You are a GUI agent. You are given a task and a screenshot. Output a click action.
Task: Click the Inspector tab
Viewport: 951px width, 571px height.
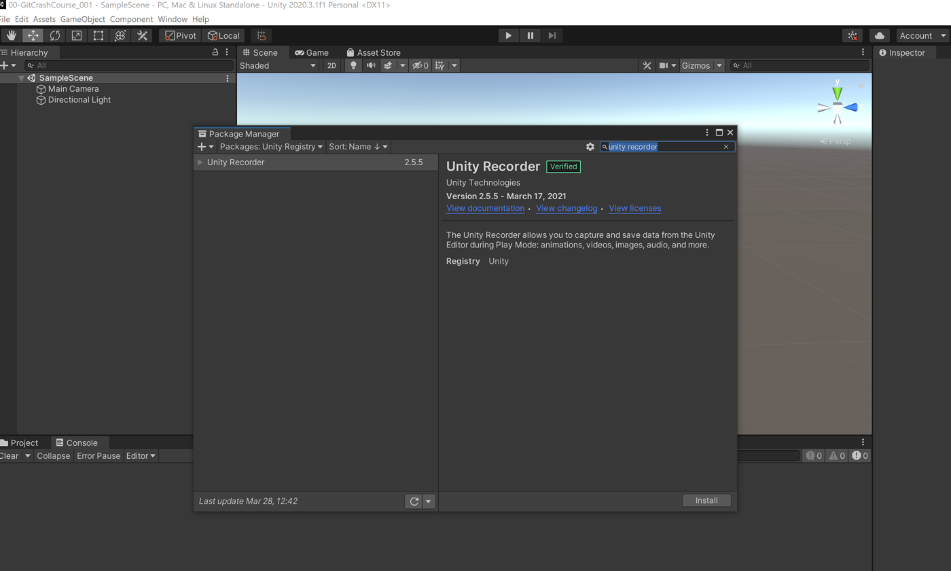[902, 52]
